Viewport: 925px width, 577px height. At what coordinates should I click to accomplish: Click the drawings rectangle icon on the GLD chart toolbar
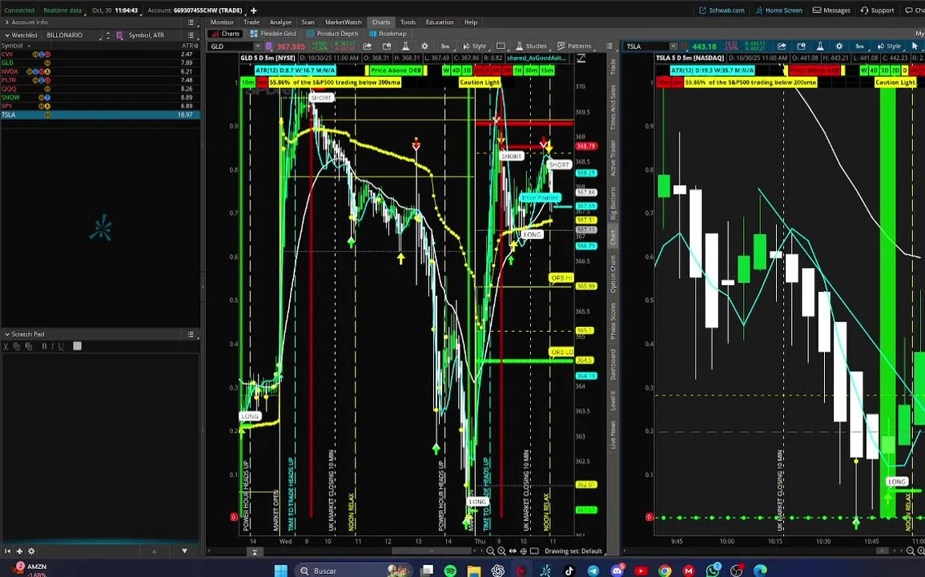point(501,46)
